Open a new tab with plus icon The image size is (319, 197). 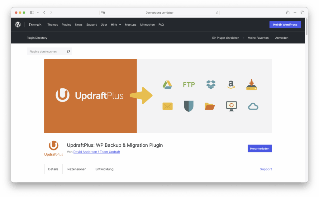tap(295, 12)
